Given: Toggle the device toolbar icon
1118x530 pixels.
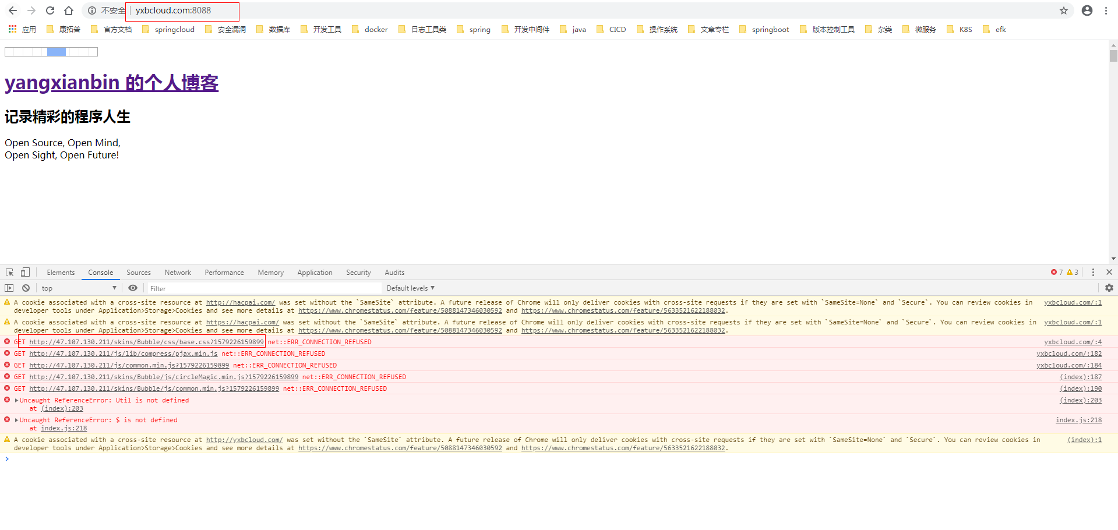Looking at the screenshot, I should click(x=25, y=273).
